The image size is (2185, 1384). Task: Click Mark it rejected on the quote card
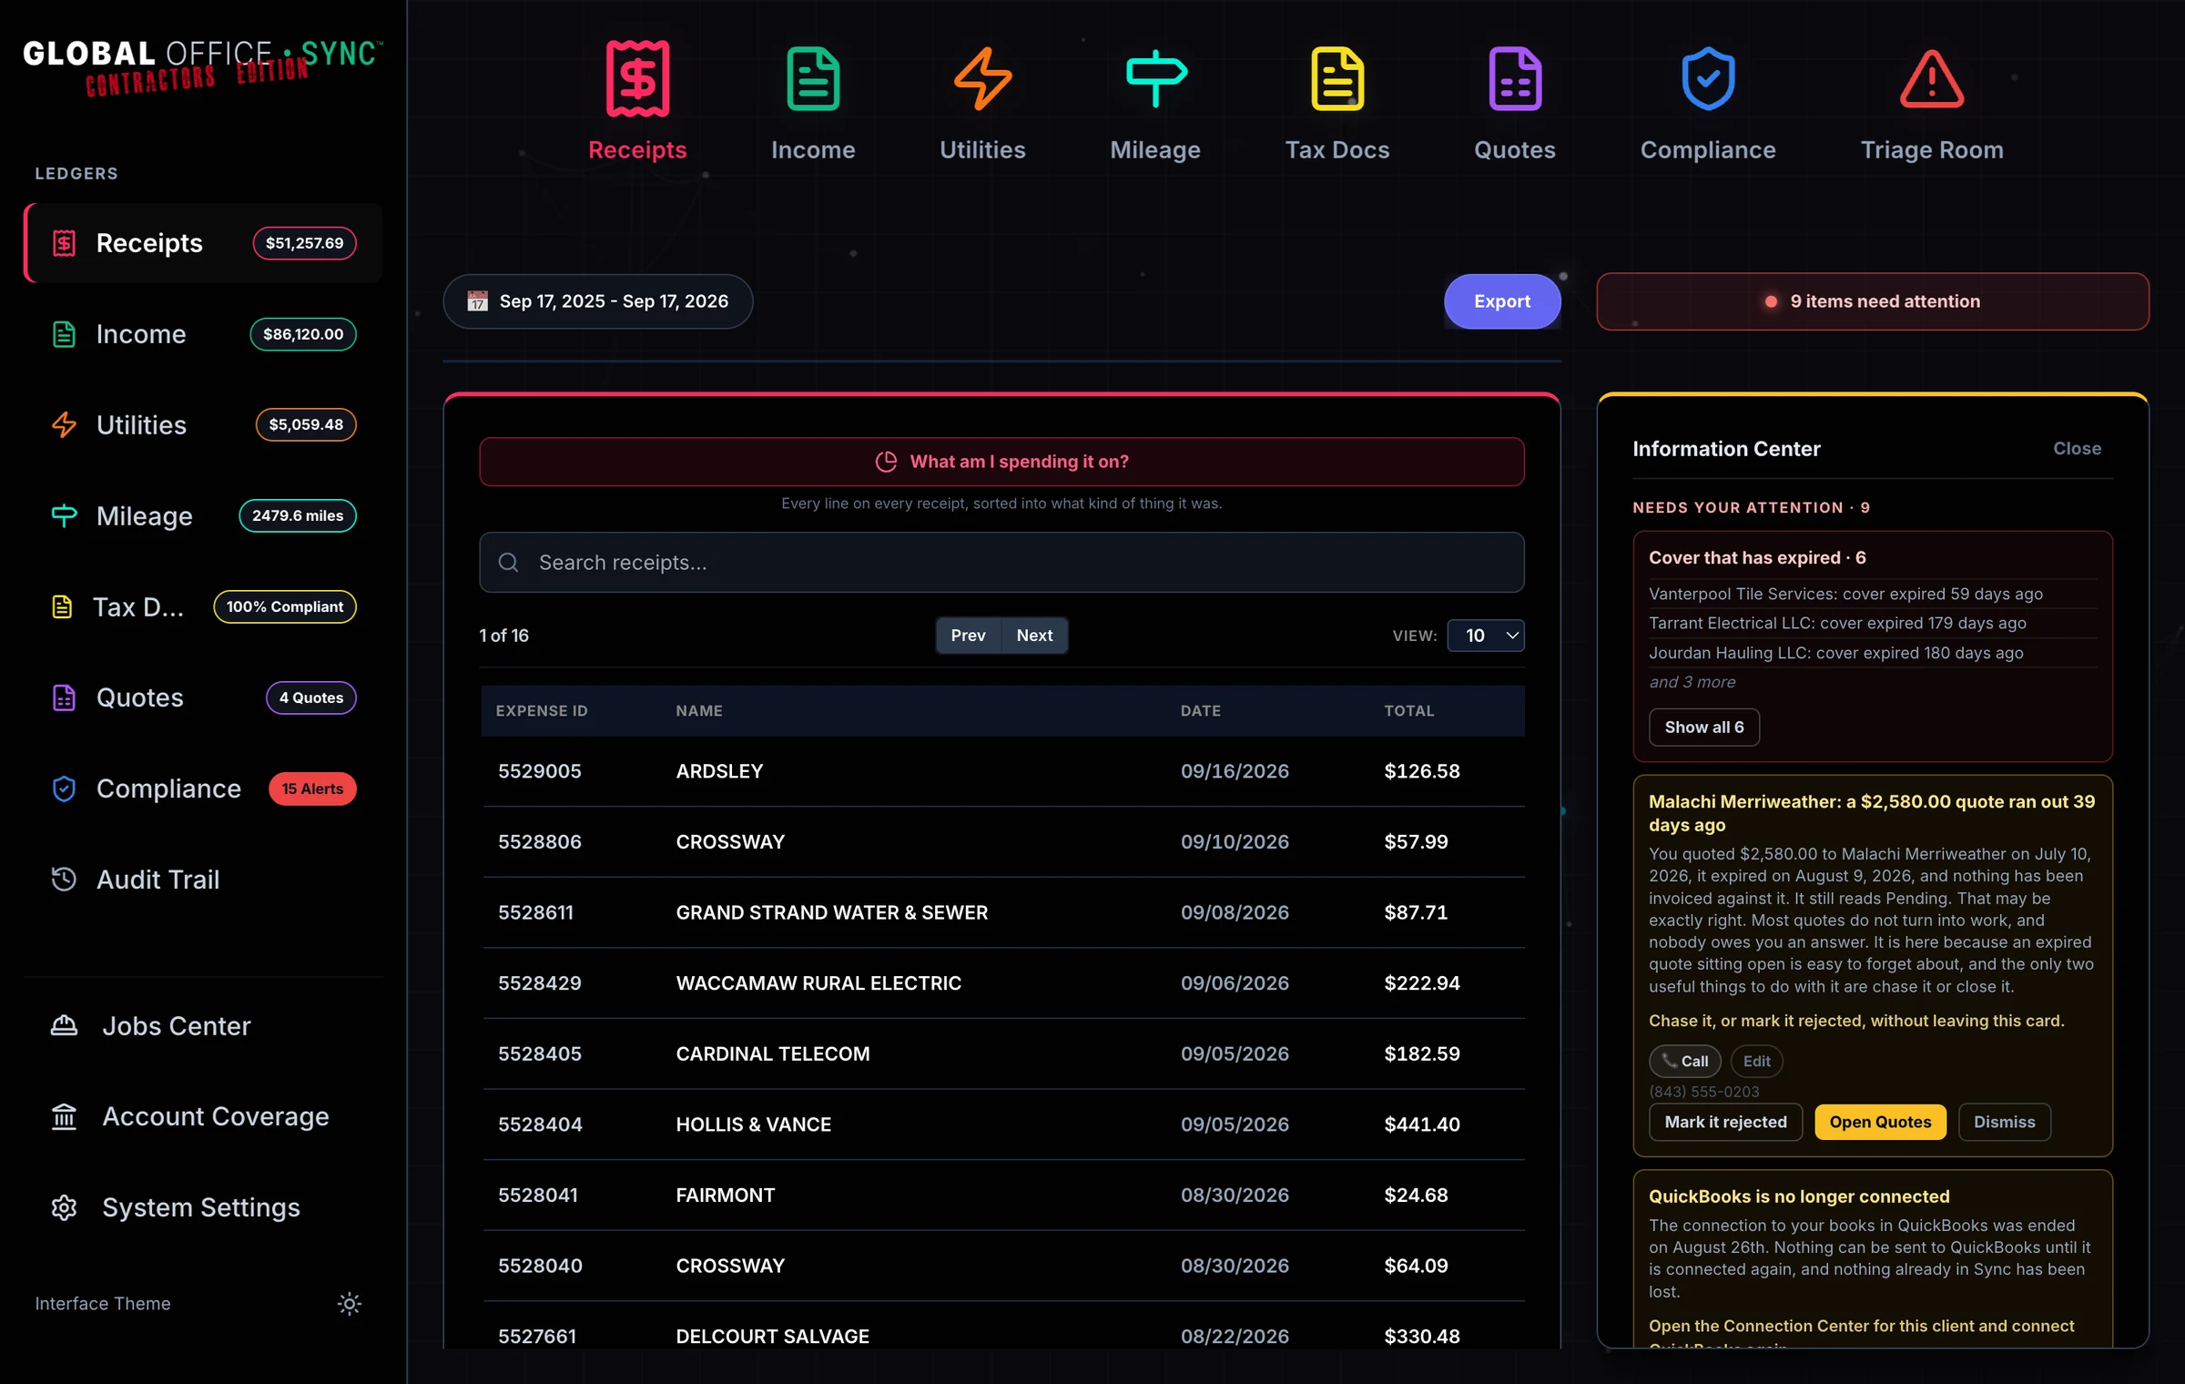[1725, 1123]
